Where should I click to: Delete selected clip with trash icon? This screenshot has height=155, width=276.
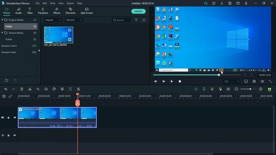point(22,89)
